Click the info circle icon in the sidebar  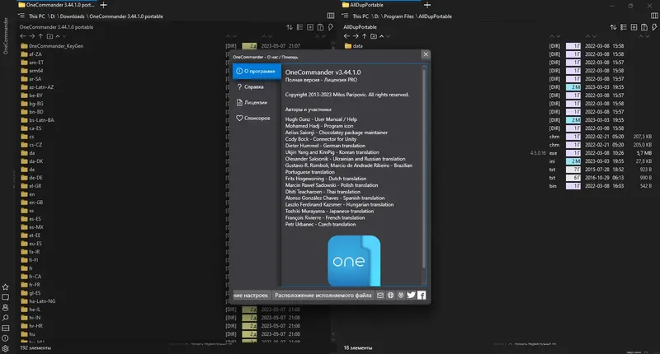(x=6, y=338)
